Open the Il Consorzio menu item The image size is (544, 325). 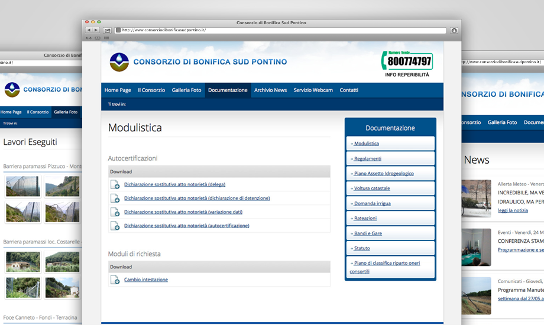pos(151,90)
